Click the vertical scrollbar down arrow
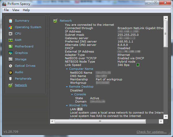173x137 pixels. [166, 117]
